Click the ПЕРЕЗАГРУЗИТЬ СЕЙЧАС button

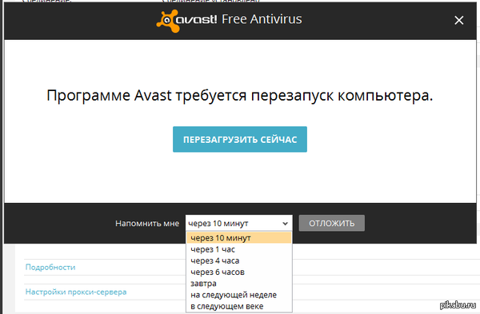pos(240,139)
